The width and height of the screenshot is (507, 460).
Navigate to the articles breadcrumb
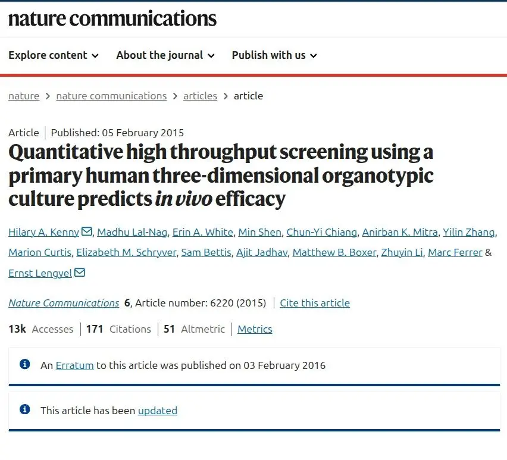[200, 96]
